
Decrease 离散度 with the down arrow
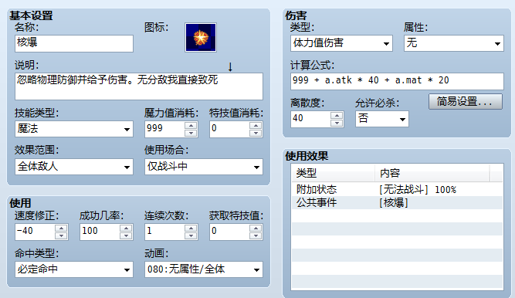[x=337, y=123]
